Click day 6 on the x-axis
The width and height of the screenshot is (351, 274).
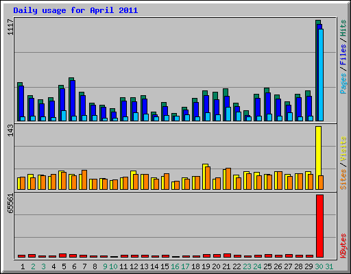pos(74,266)
